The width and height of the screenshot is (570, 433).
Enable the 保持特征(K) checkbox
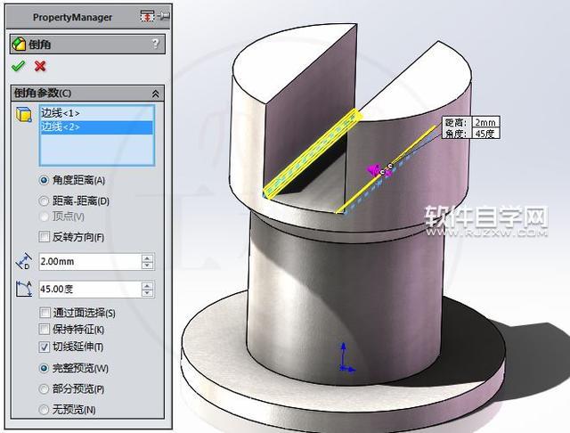[x=44, y=330]
